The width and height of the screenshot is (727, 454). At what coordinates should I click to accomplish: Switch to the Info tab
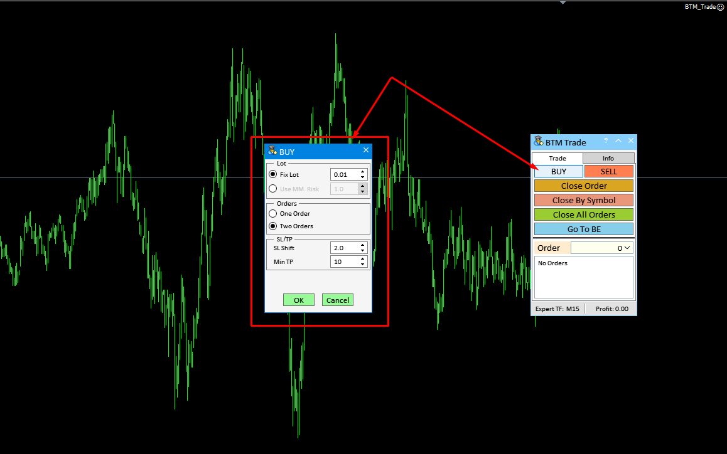pos(608,159)
